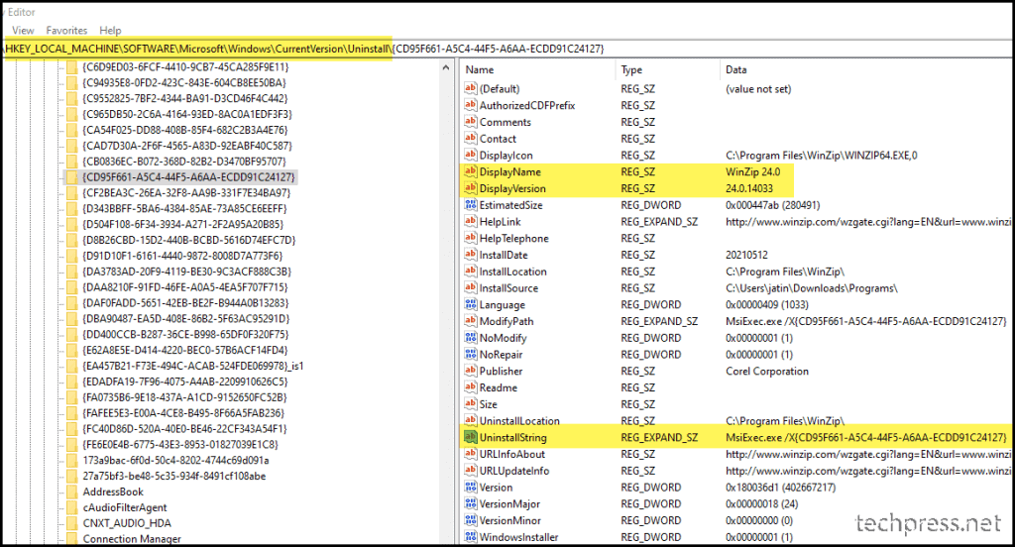Click the (Default) value icon
1015x547 pixels.
[471, 88]
